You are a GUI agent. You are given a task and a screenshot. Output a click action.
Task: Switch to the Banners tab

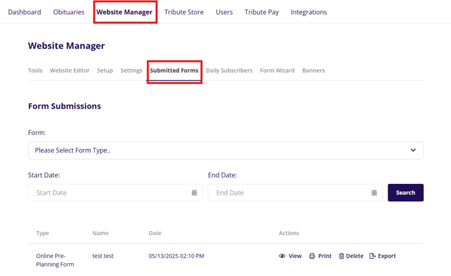313,71
